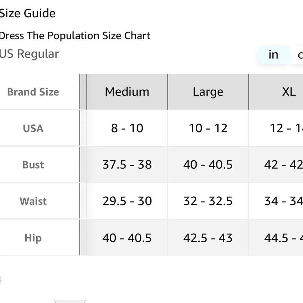Click the Hip row label
Image resolution: width=303 pixels, height=303 pixels.
point(33,238)
